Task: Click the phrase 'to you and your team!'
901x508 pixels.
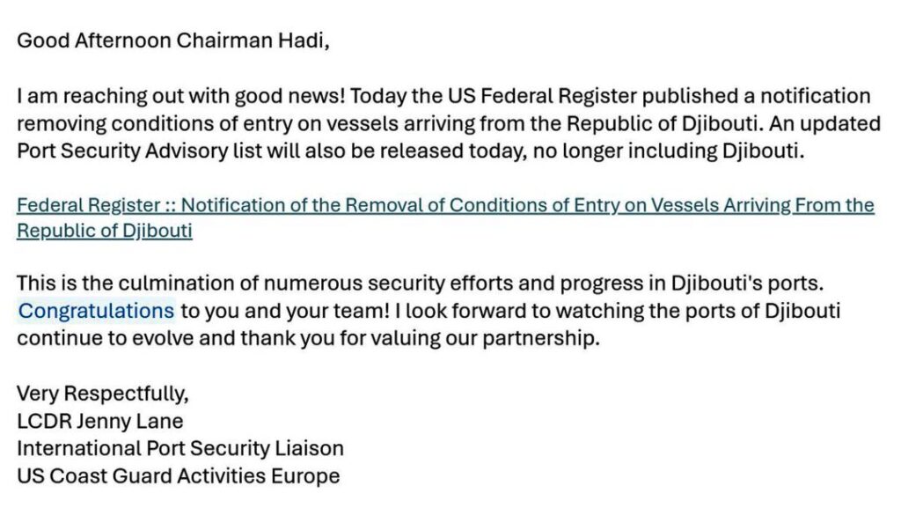Action: coord(286,311)
